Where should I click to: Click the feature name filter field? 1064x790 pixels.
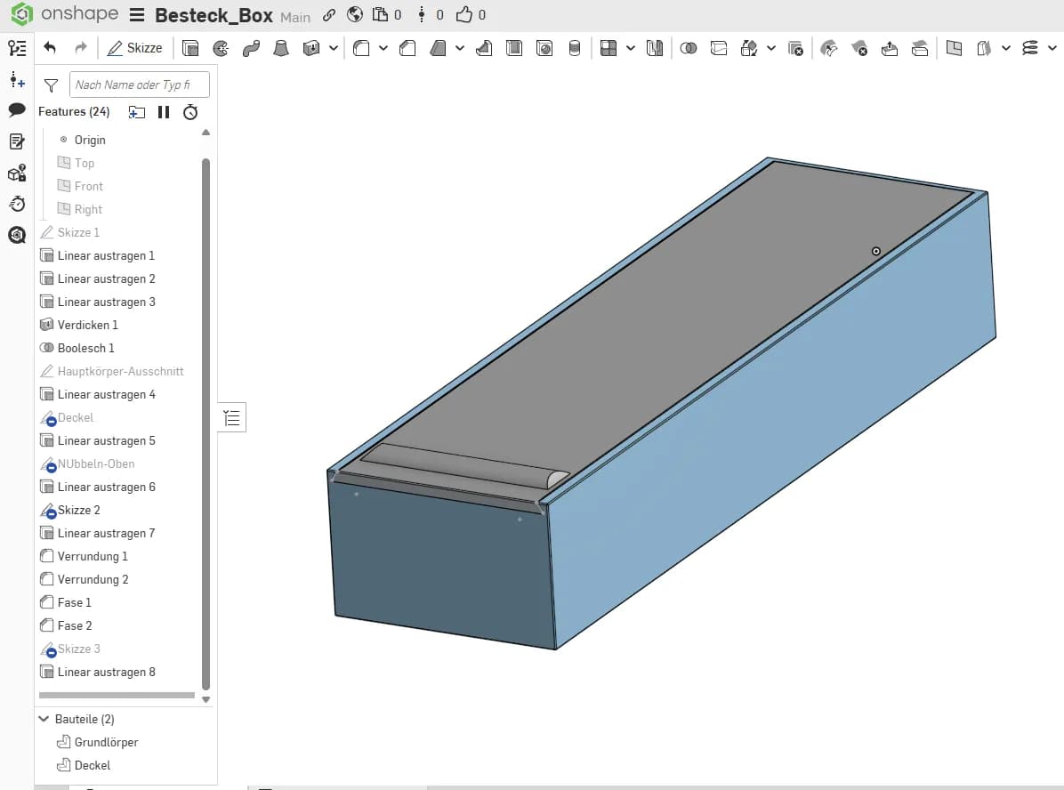pos(139,85)
